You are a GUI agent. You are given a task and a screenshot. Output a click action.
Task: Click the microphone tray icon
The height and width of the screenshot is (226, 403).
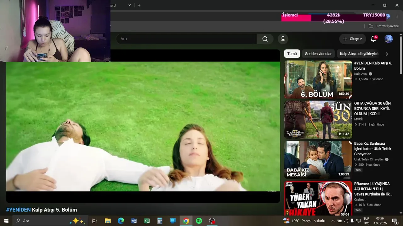[x=352, y=221]
